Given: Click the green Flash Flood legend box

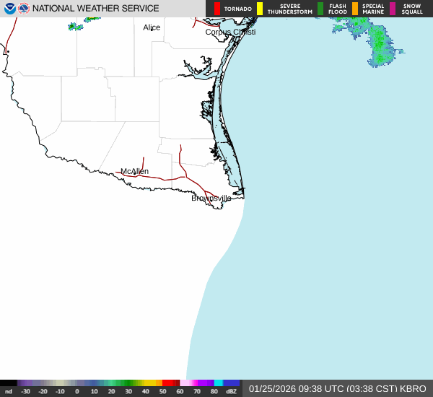Looking at the screenshot, I should pos(320,9).
